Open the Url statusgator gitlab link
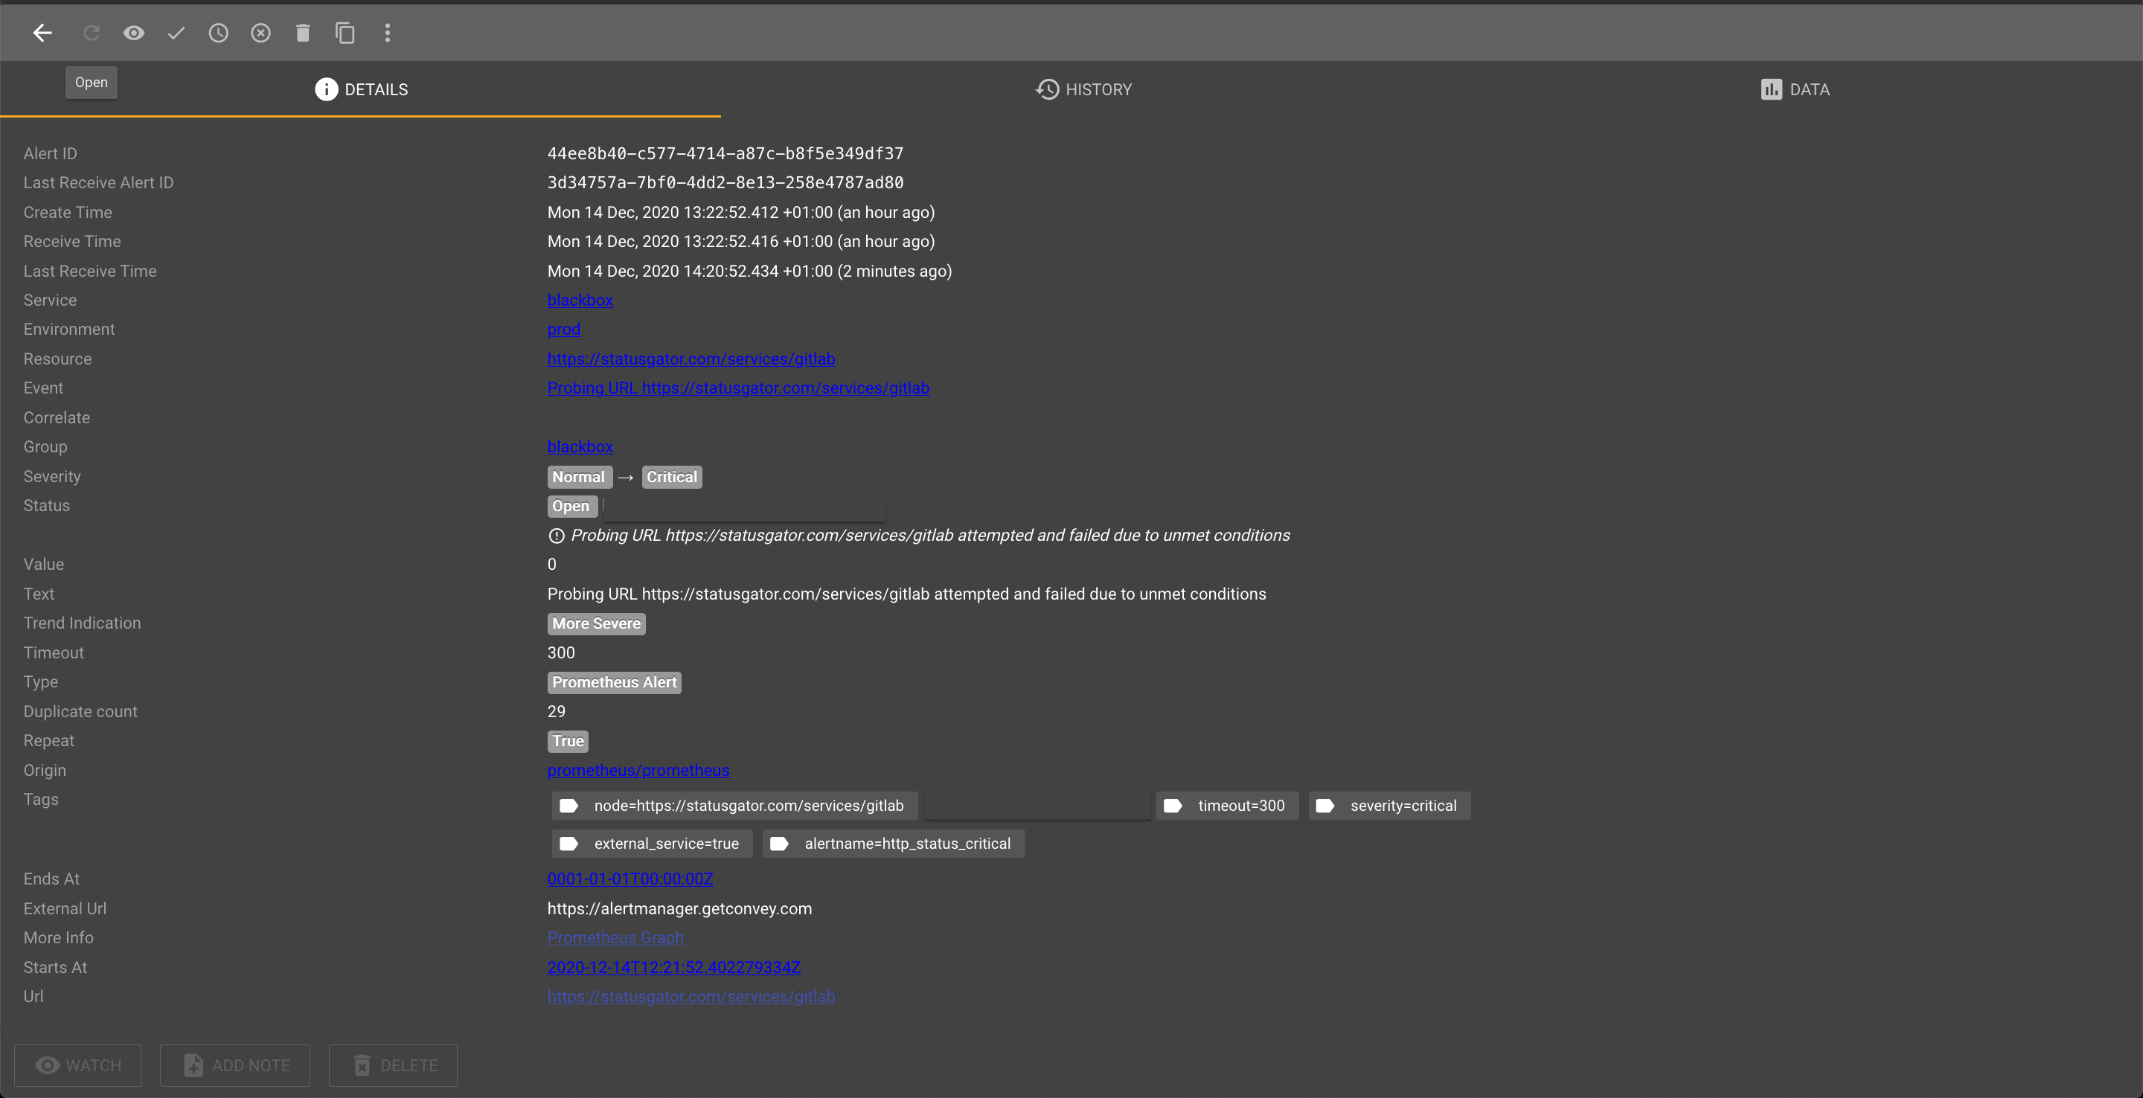 [691, 997]
